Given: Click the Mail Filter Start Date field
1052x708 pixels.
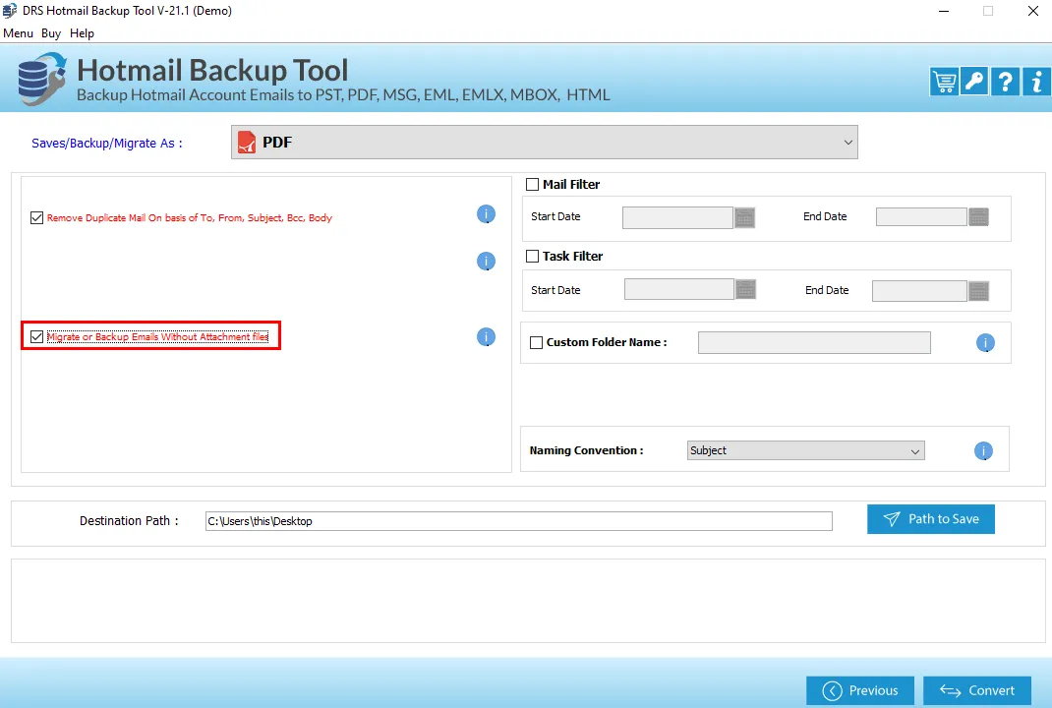Looking at the screenshot, I should tap(677, 217).
